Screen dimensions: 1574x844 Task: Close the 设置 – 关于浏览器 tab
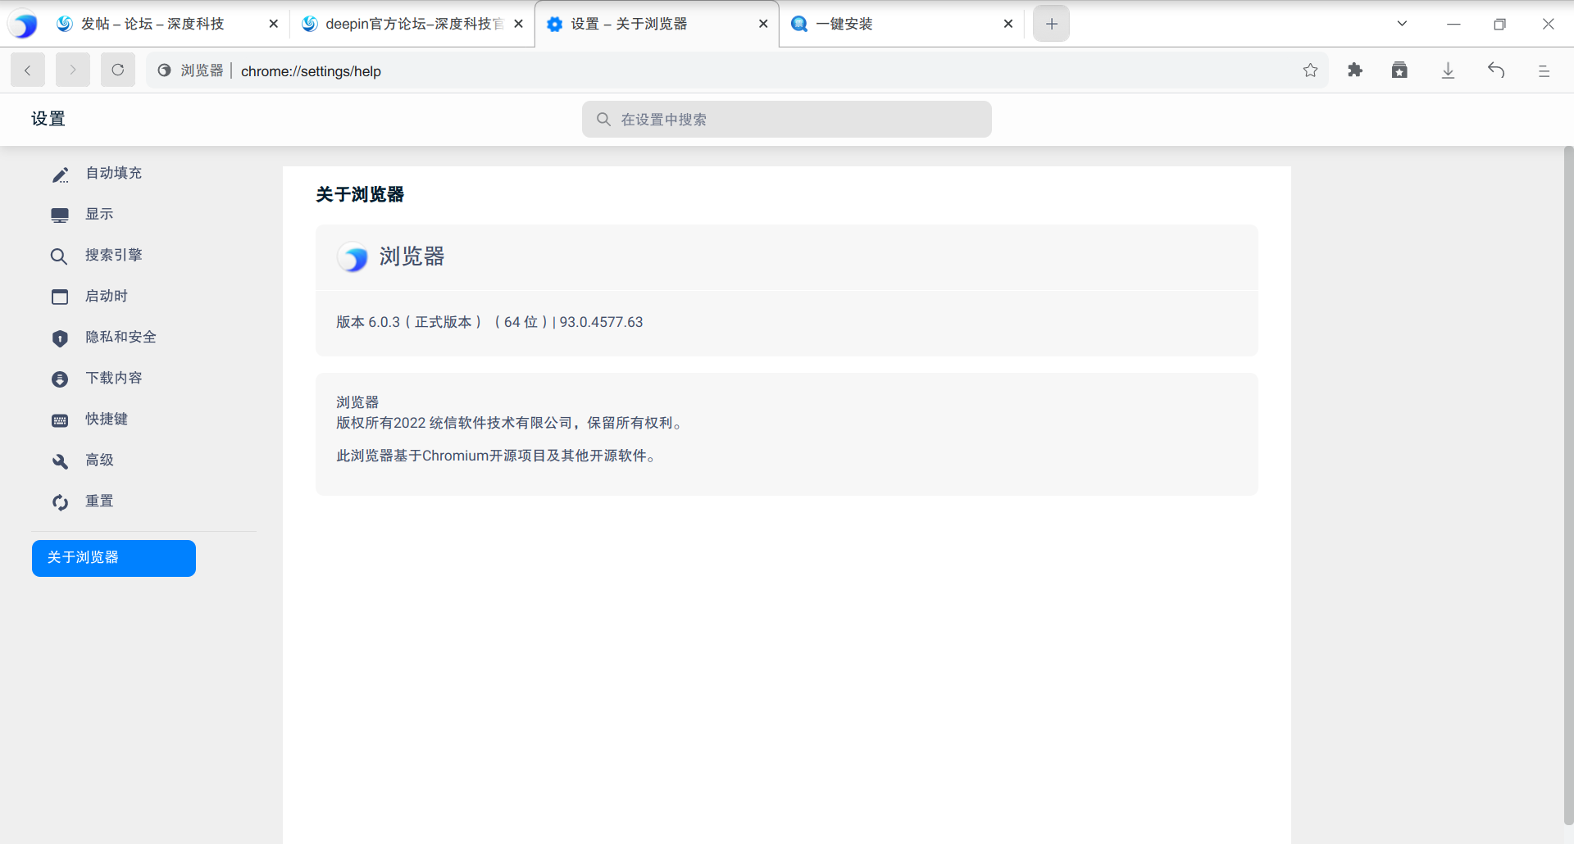point(763,24)
